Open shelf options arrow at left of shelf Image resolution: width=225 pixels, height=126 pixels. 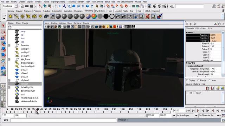4,19
